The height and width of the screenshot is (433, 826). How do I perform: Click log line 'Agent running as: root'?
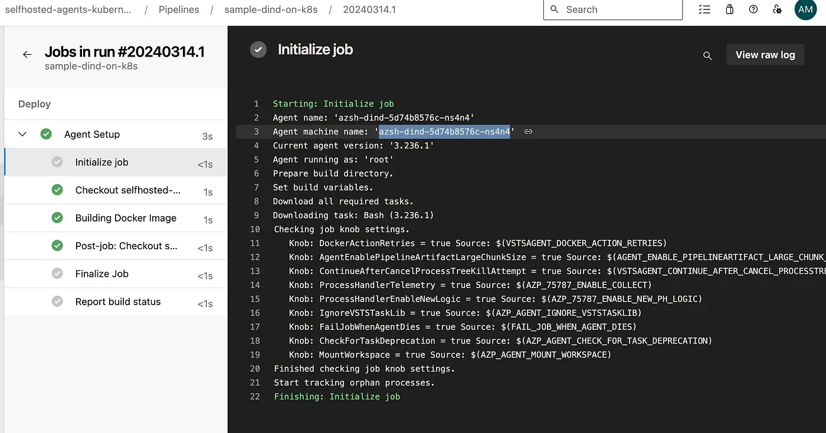(x=333, y=160)
